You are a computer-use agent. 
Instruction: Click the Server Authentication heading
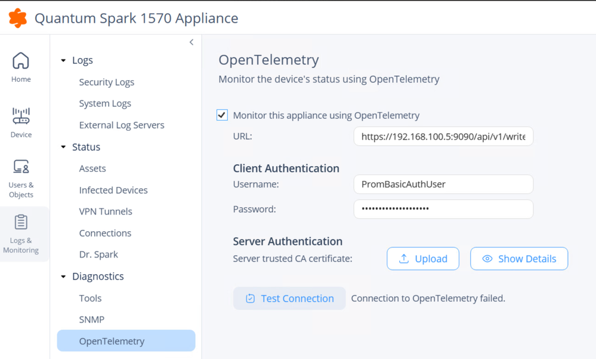288,241
